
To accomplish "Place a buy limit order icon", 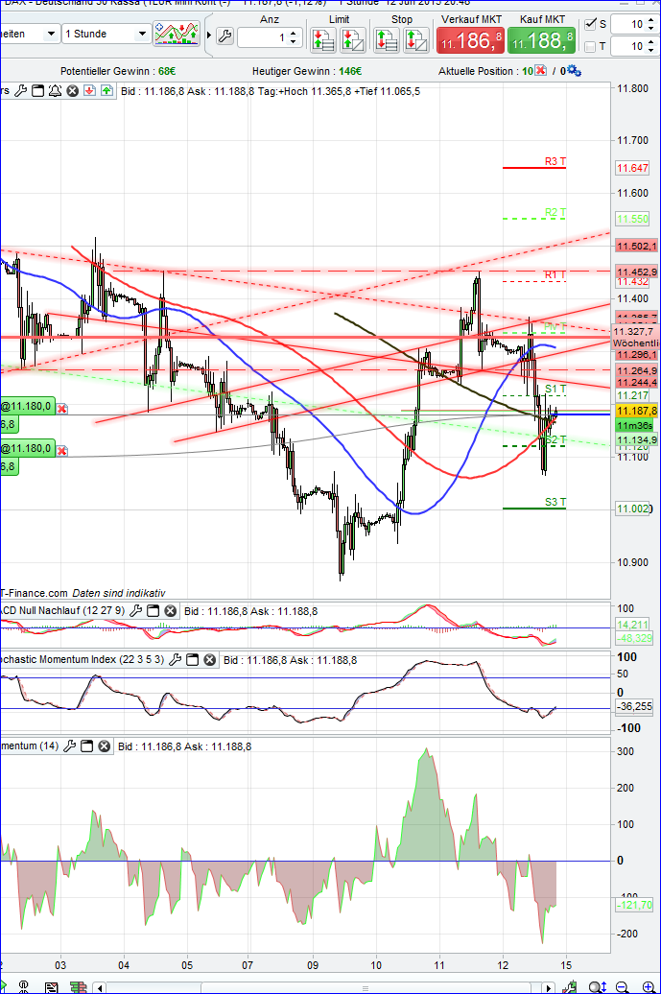I will click(x=353, y=40).
